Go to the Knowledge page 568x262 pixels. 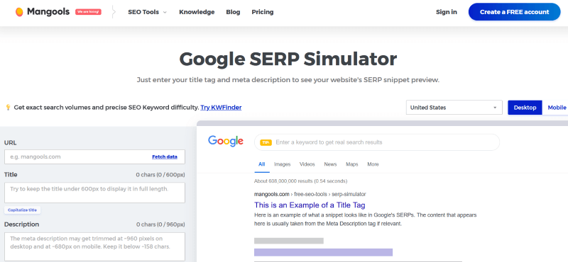pyautogui.click(x=197, y=12)
